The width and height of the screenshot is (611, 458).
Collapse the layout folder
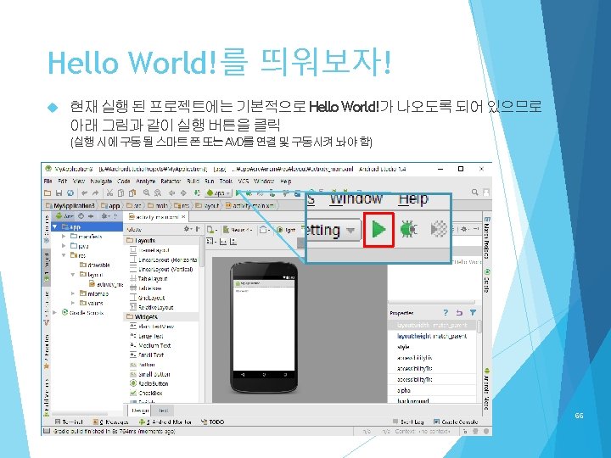pyautogui.click(x=73, y=275)
